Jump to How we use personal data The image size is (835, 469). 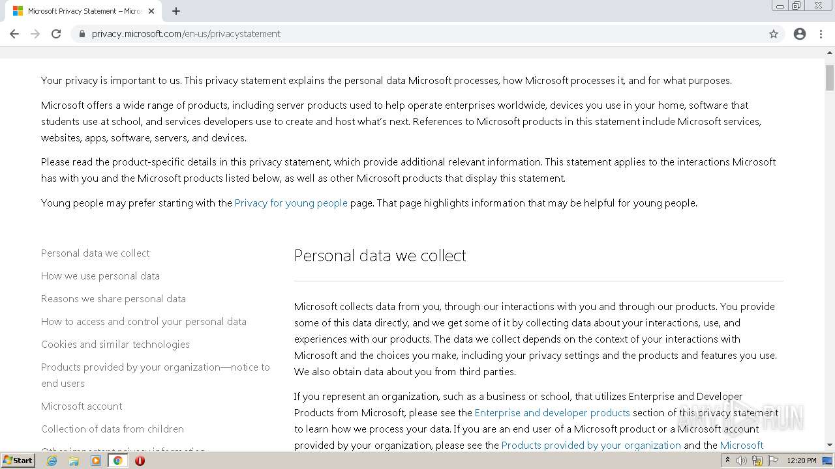(x=100, y=276)
